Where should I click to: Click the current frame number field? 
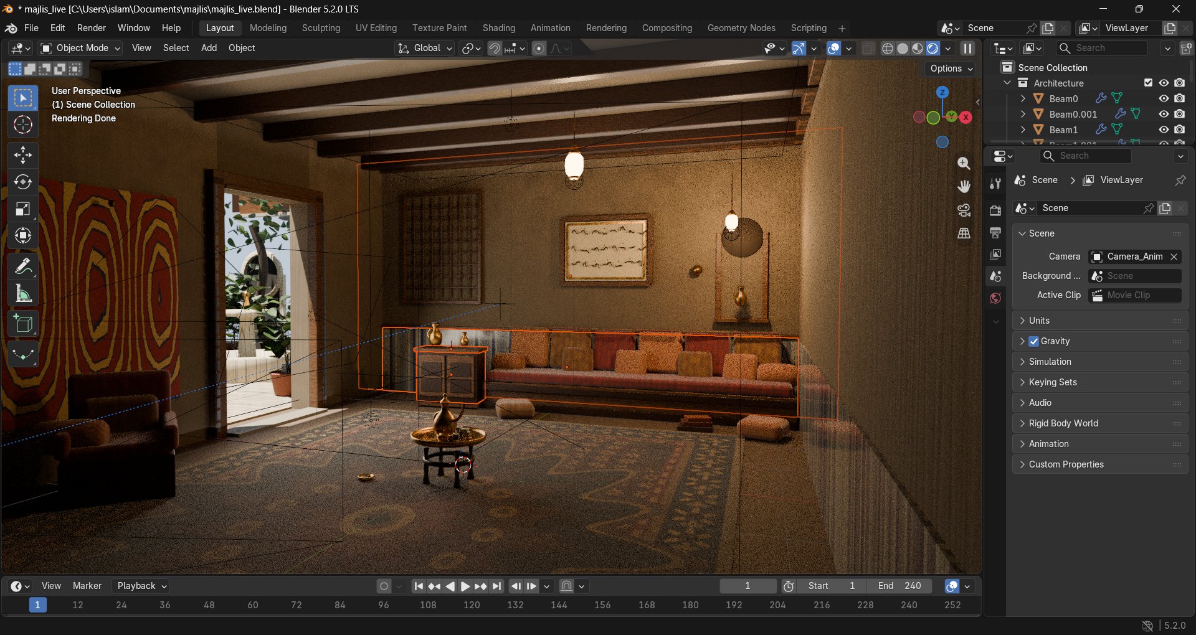tap(747, 586)
